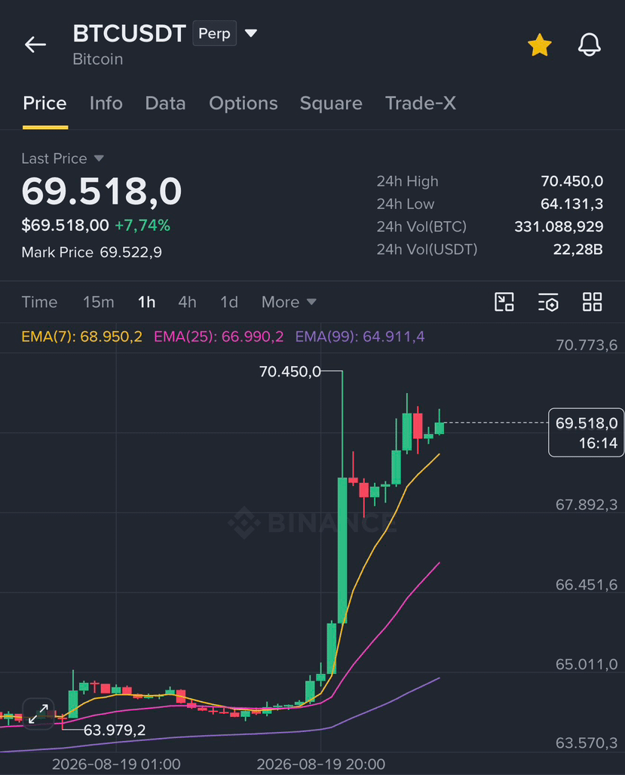Click the 65.011,0 price axis label
Image resolution: width=625 pixels, height=775 pixels.
587,664
